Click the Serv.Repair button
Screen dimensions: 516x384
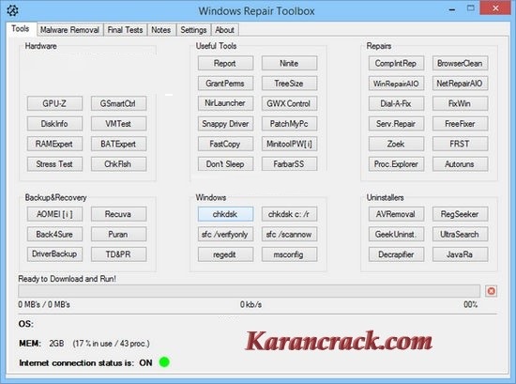pos(396,124)
